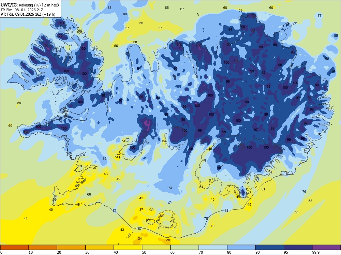This screenshot has height=255, width=341.
Task: Click the map value '65'
Action: (x=167, y=7)
